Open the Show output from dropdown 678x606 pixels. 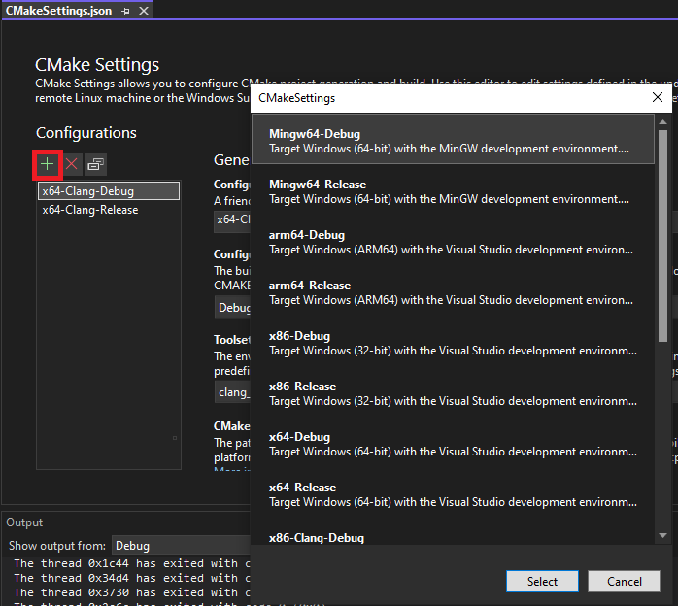182,546
